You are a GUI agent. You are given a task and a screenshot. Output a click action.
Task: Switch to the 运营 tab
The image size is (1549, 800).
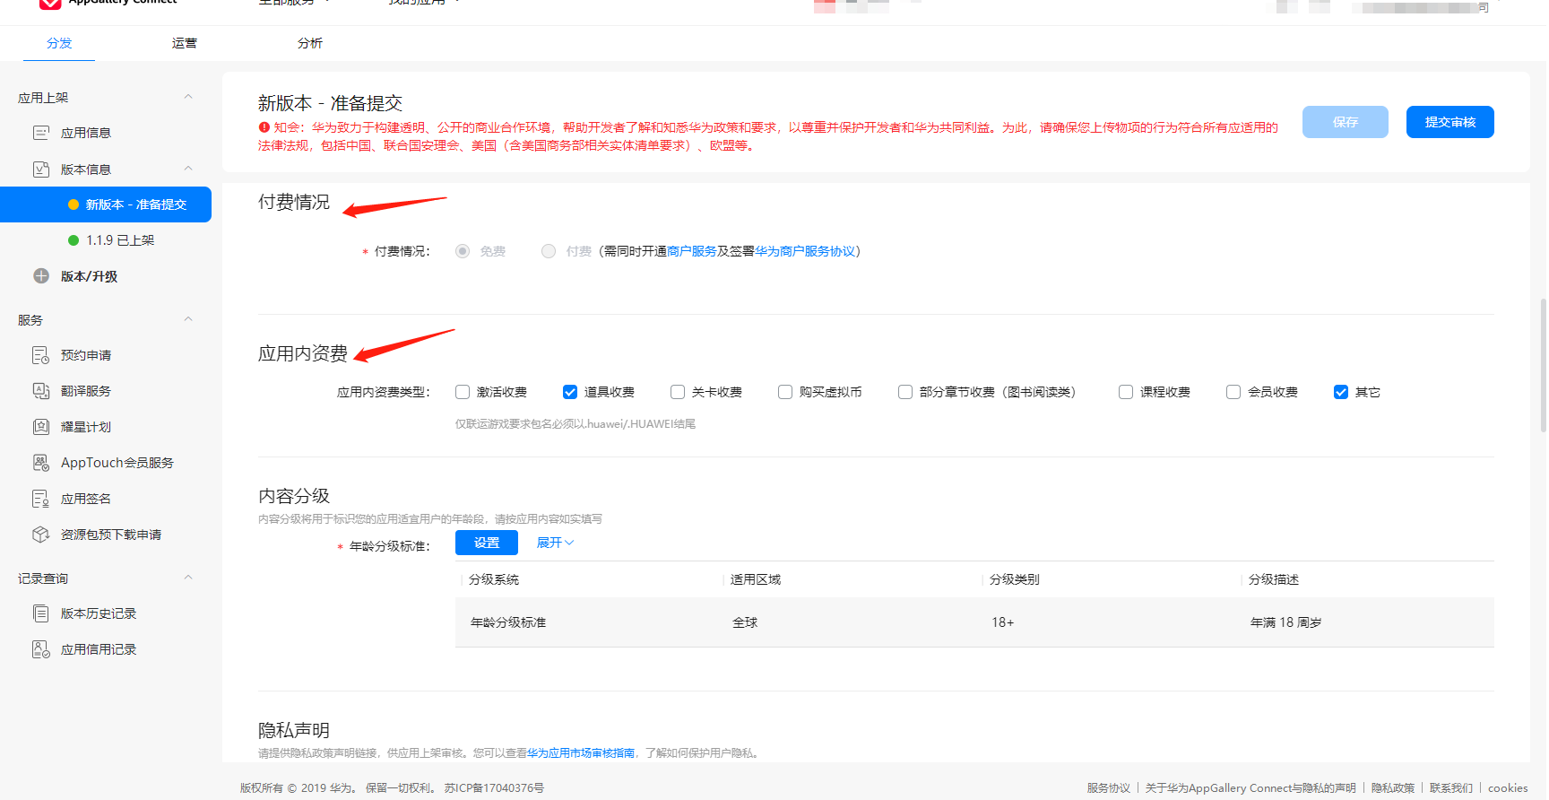click(185, 43)
